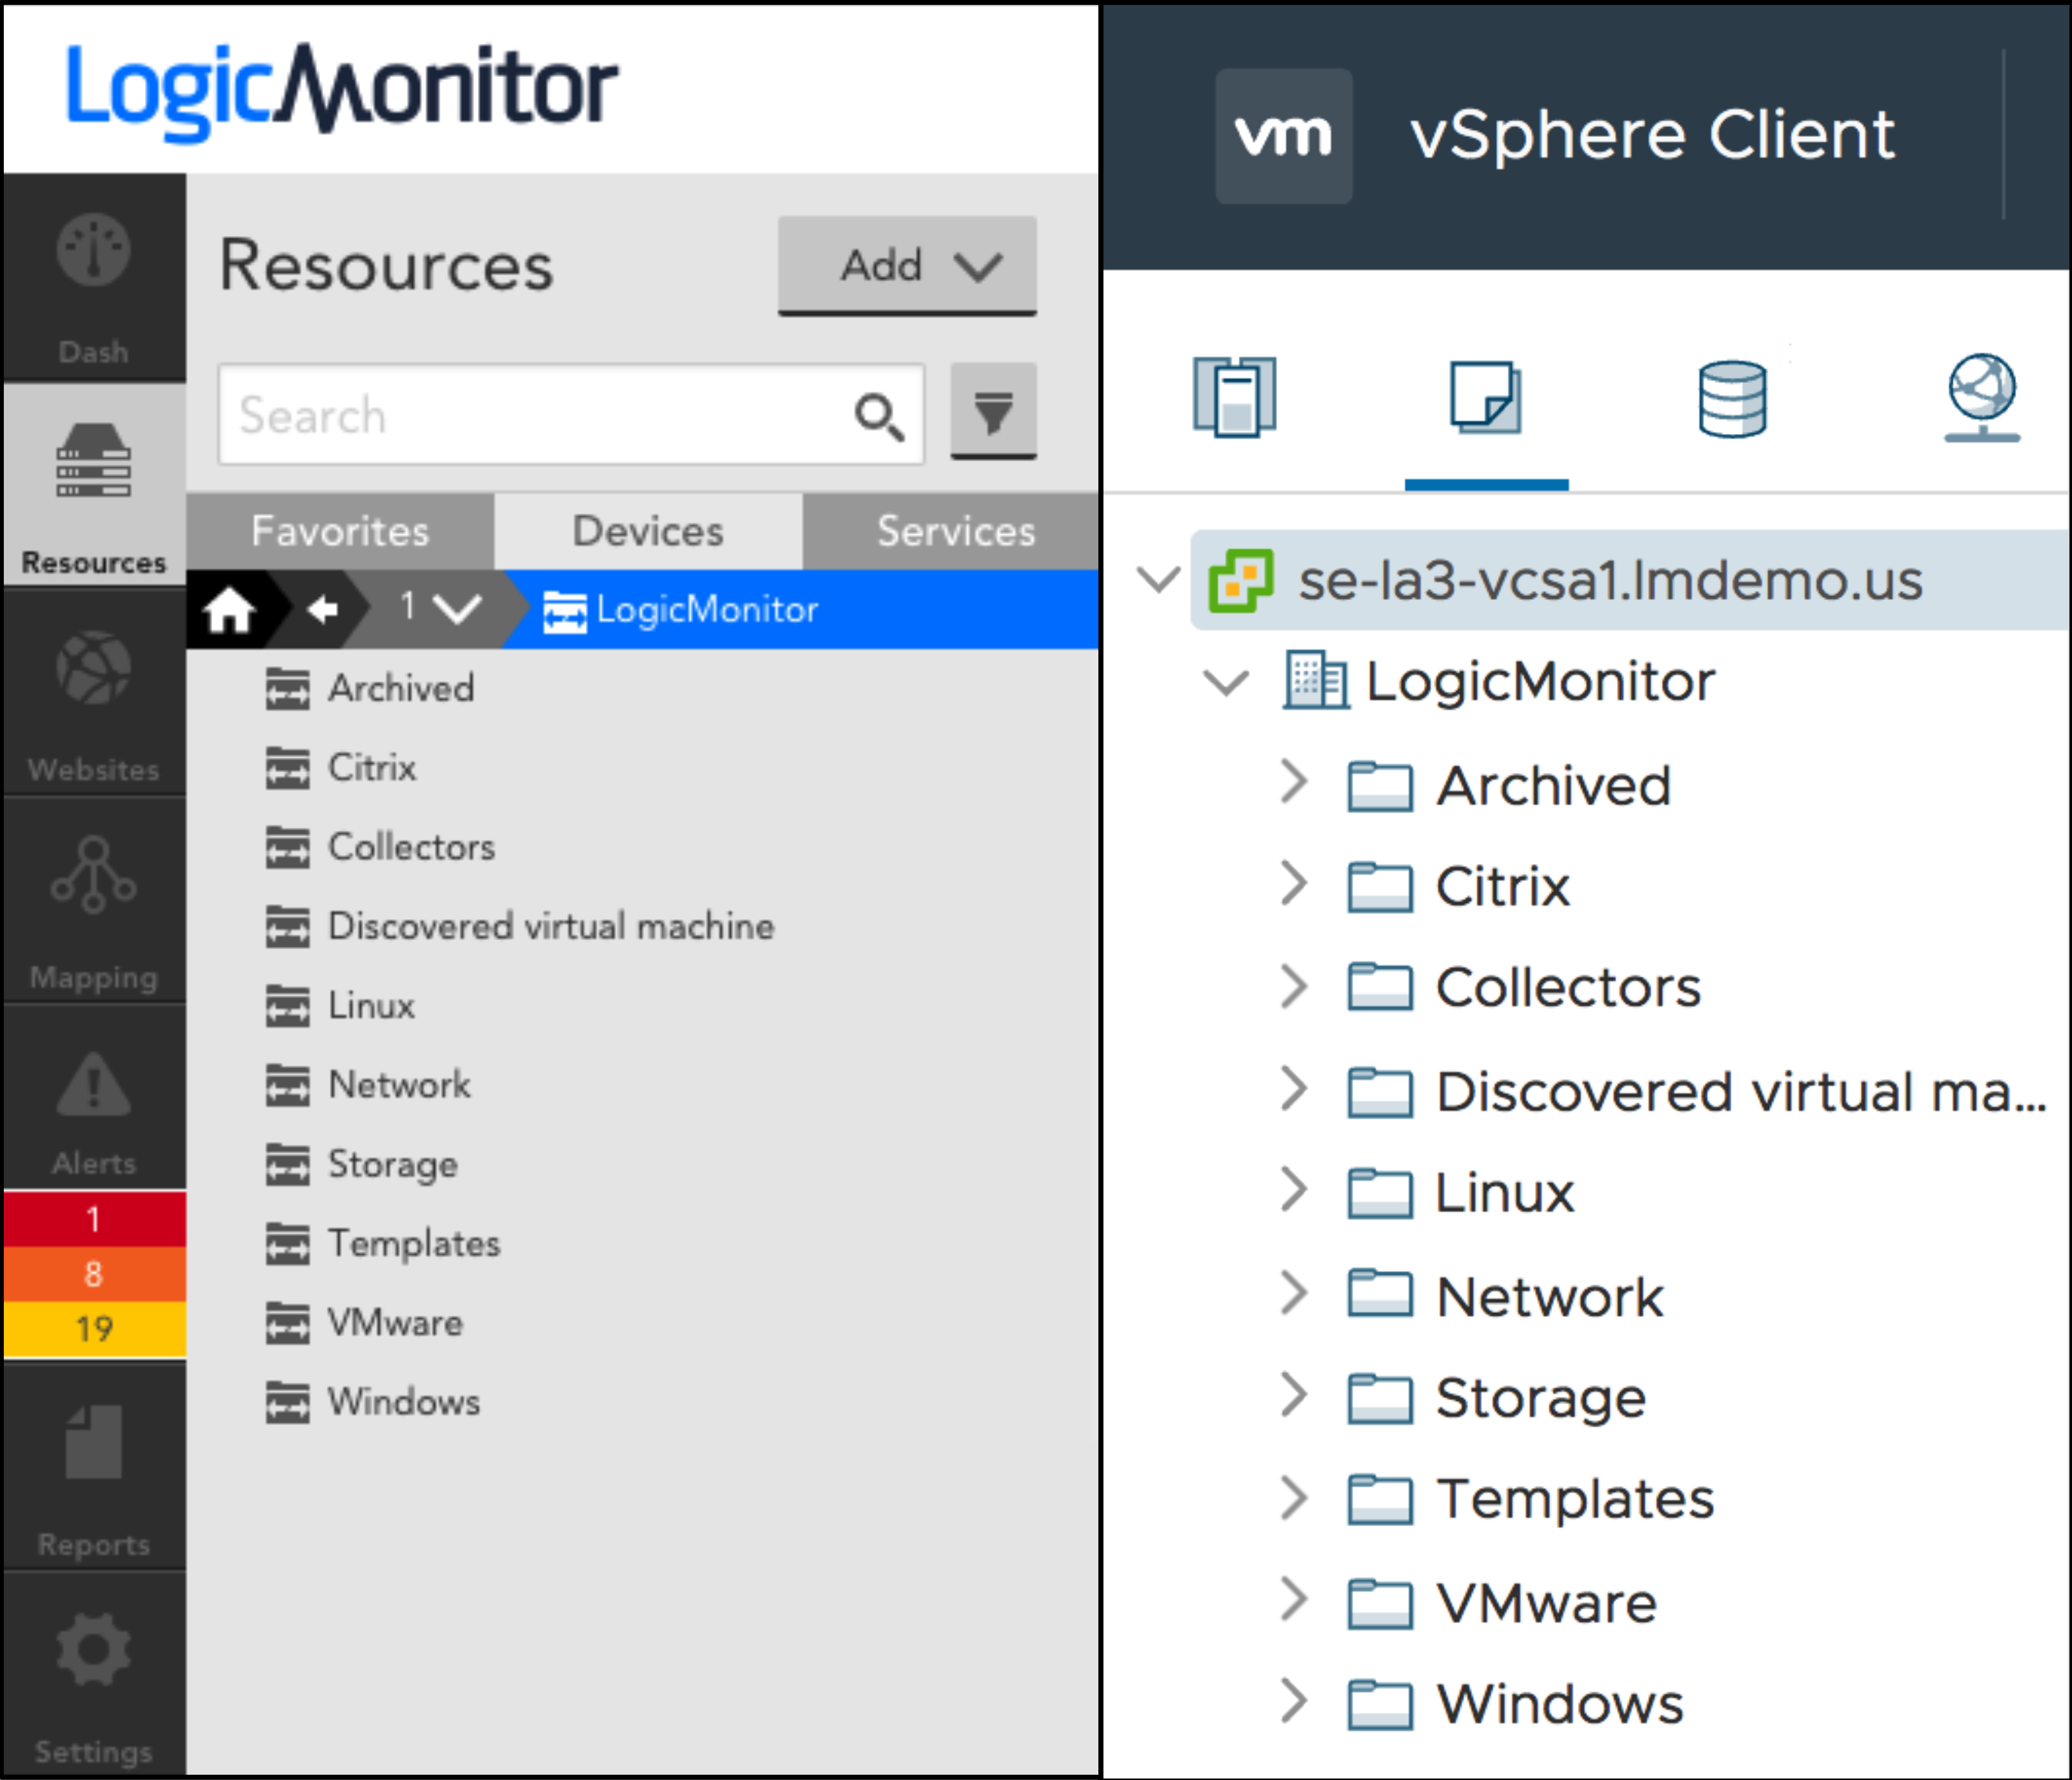
Task: Open the breadcrumb level 1 dropdown
Action: [x=440, y=608]
